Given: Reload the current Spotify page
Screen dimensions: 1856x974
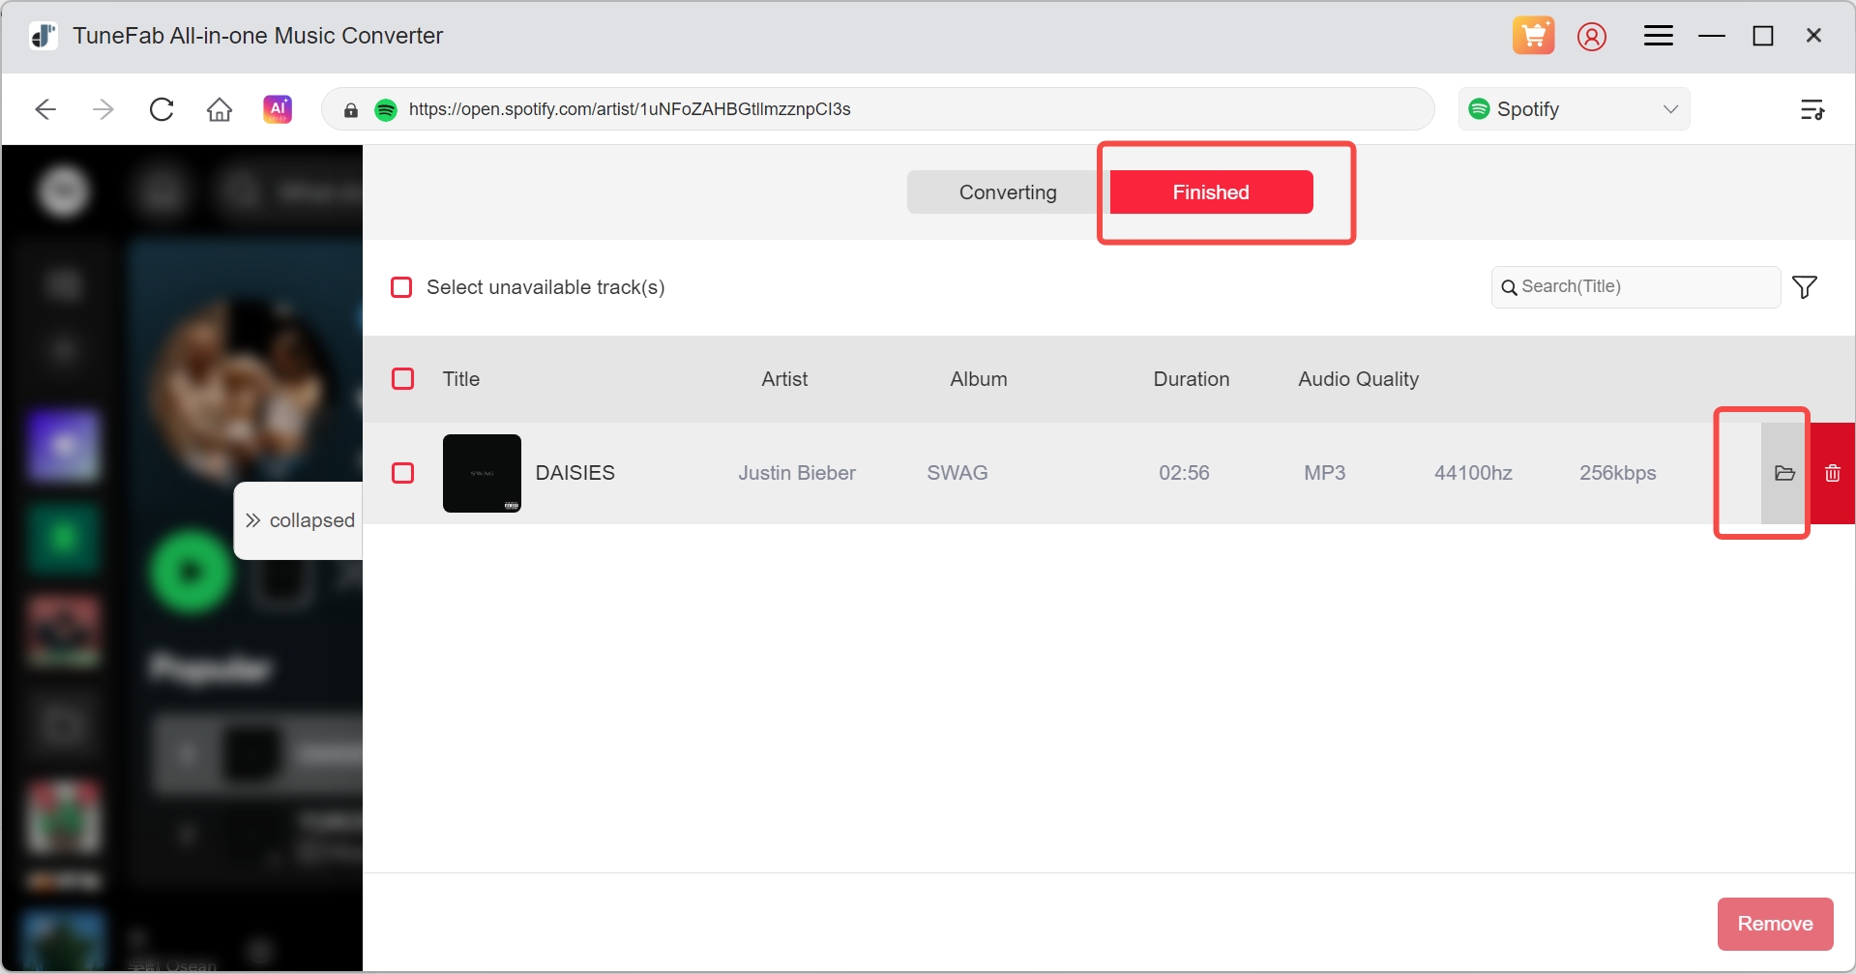Looking at the screenshot, I should click(x=161, y=108).
